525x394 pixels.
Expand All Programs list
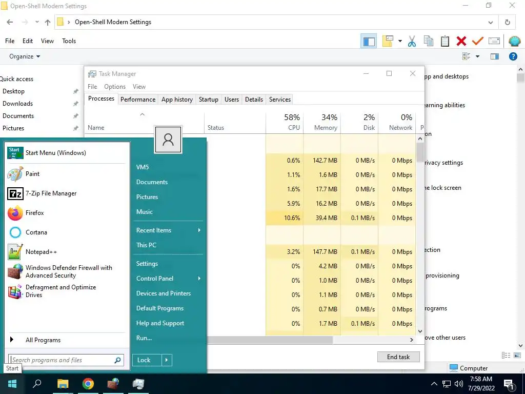tap(67, 340)
